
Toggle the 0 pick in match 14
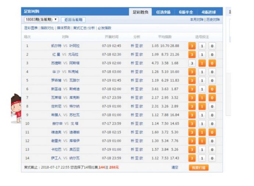(212, 158)
